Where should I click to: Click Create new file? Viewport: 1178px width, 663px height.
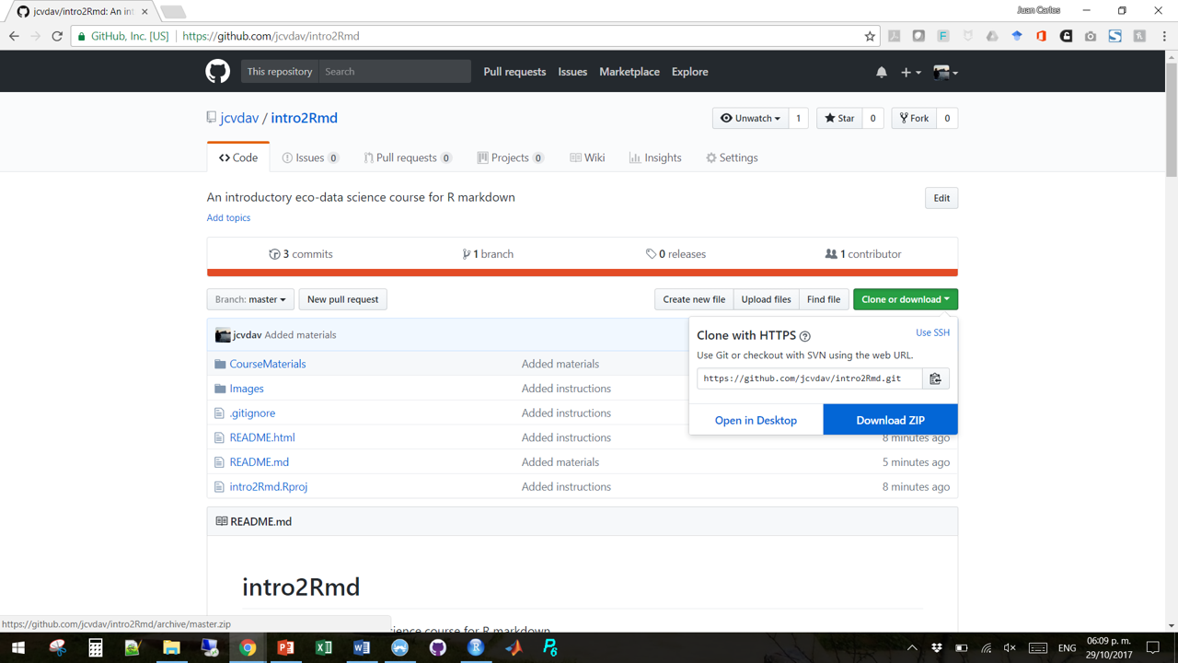coord(694,299)
